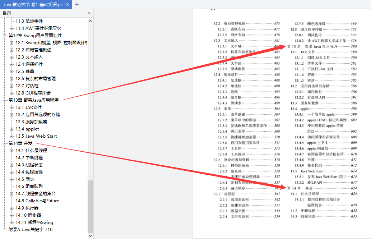Close the 目录 outline panel
Screen dimensions: 371x239
point(89,13)
